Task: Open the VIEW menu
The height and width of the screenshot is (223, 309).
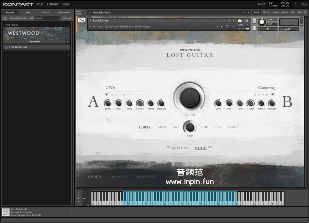Action: tap(66, 4)
